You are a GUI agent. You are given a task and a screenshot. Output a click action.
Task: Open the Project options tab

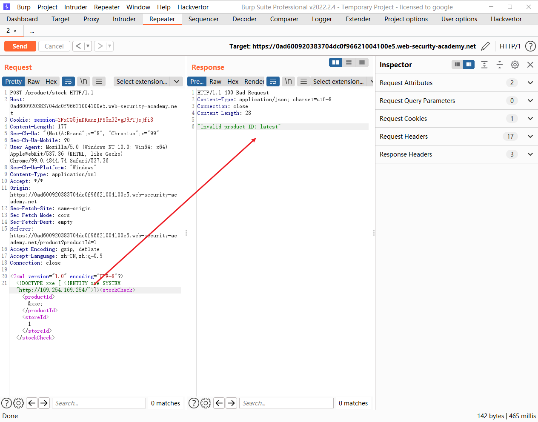[406, 19]
